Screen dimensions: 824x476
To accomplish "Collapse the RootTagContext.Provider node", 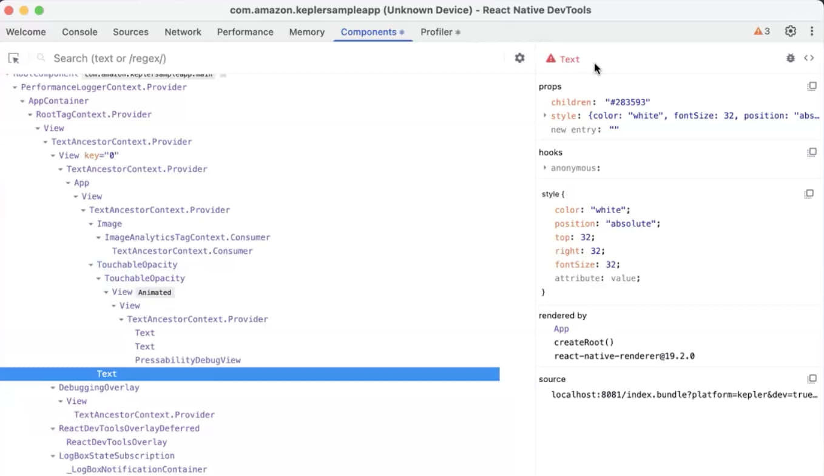I will click(x=30, y=114).
